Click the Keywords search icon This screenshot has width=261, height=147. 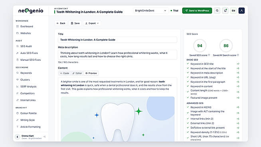tap(18, 73)
